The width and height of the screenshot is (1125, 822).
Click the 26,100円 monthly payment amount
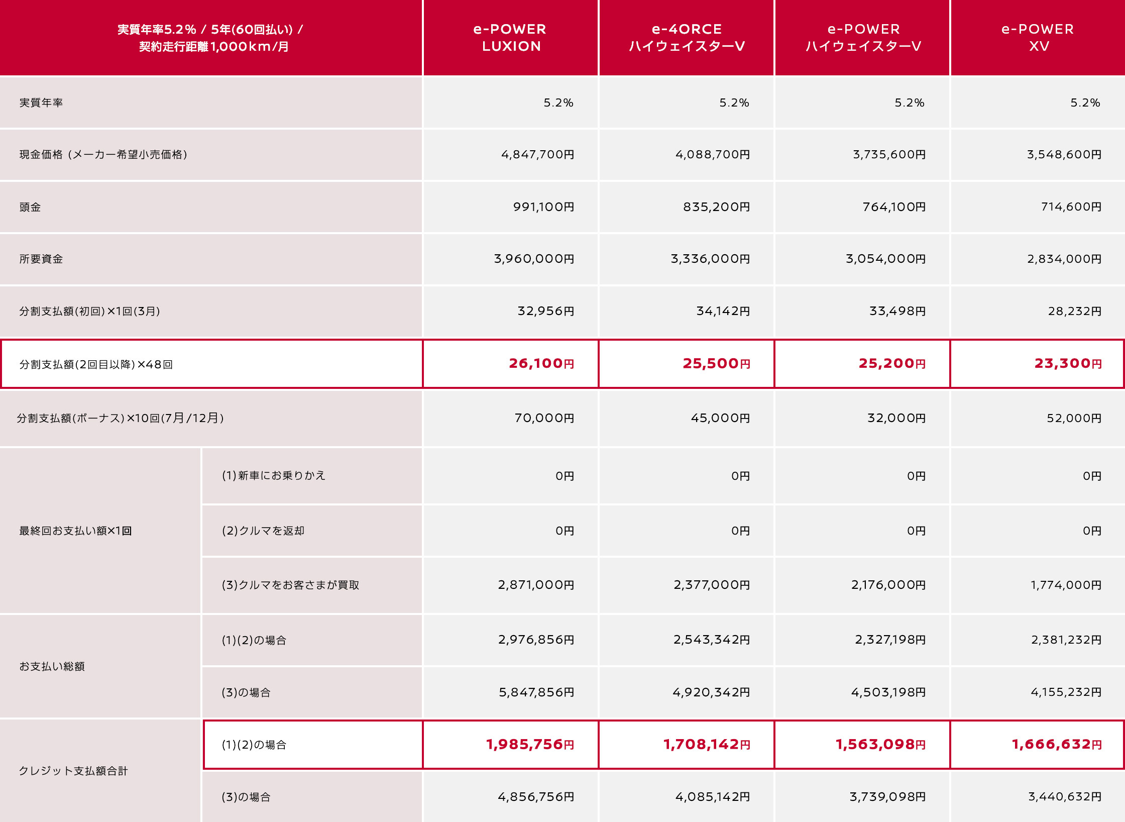tap(541, 364)
